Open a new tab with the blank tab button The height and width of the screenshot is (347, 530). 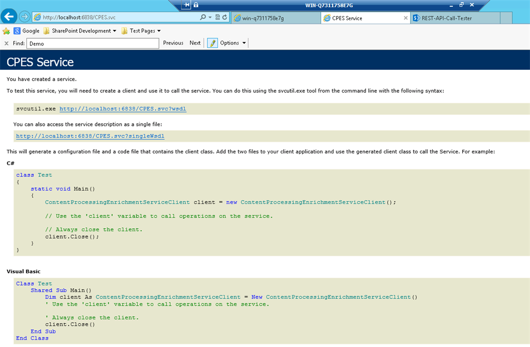[506, 18]
